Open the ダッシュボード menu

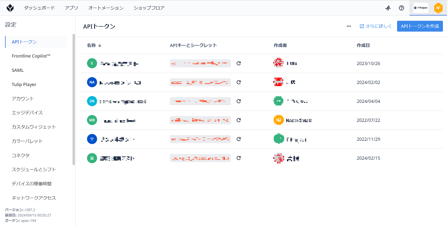click(x=39, y=8)
